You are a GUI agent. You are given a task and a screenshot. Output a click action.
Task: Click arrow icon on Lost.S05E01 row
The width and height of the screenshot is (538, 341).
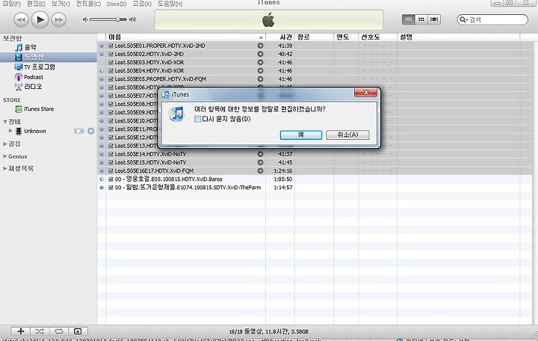click(x=261, y=46)
